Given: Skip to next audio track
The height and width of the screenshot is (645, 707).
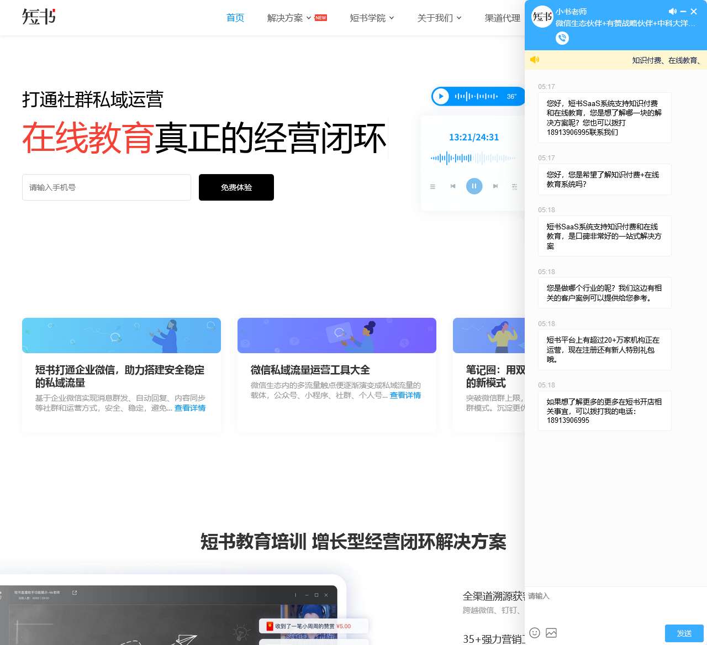Looking at the screenshot, I should [495, 186].
